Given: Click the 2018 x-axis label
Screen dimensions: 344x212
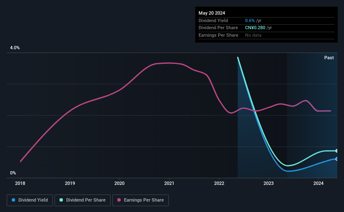Looking at the screenshot, I should coord(20,183).
